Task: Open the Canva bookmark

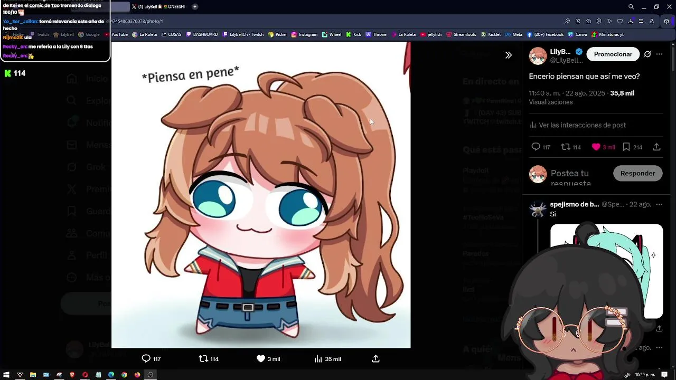Action: point(577,34)
